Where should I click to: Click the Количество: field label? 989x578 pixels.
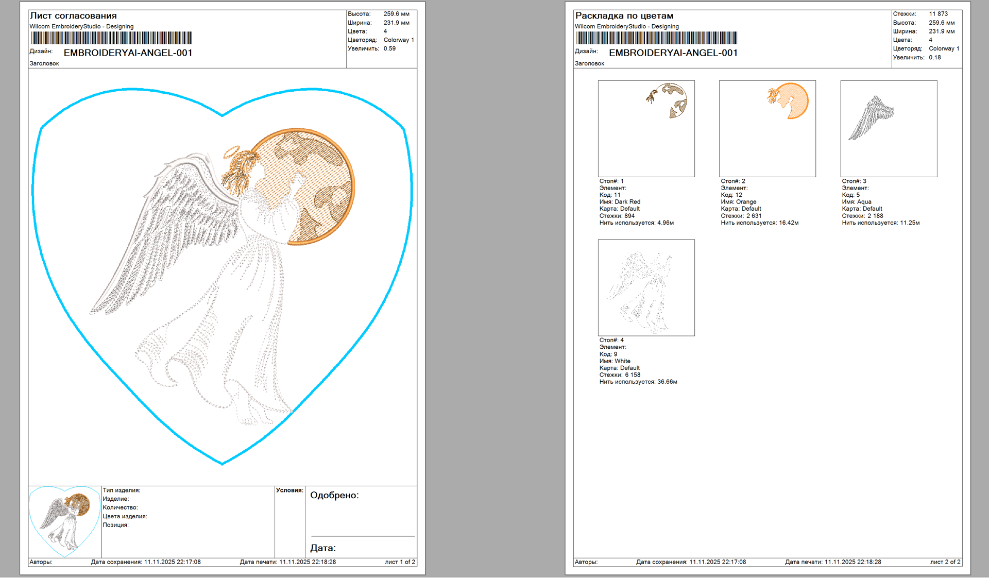pos(120,507)
